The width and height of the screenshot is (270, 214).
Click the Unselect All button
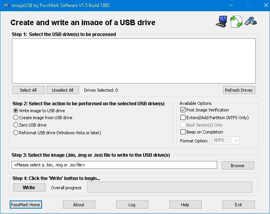[63, 90]
